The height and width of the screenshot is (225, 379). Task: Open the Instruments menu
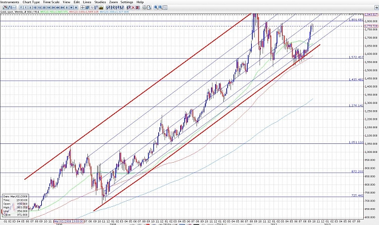[10, 2]
